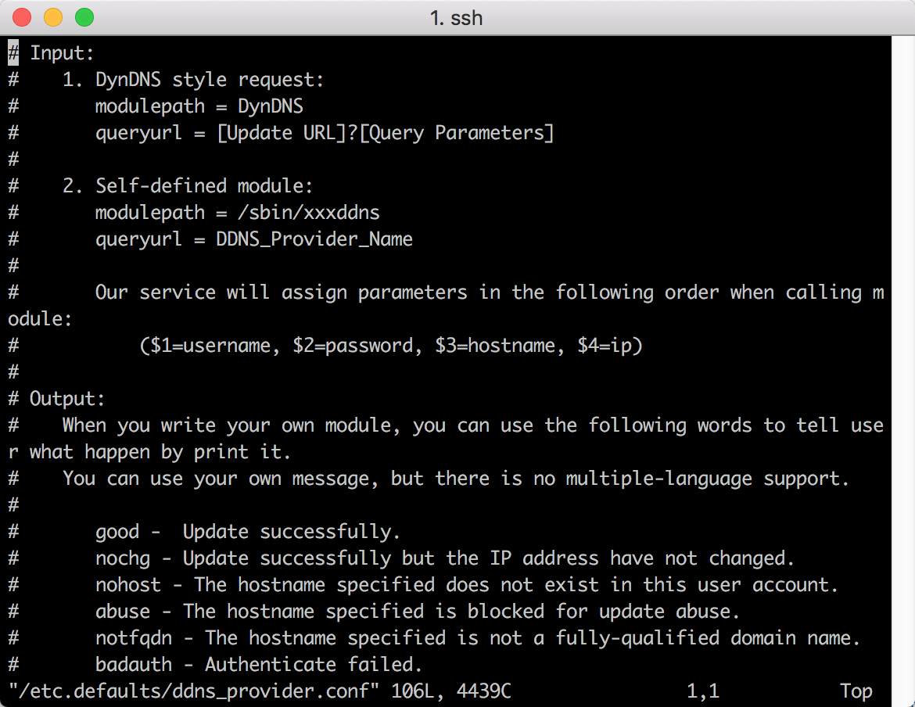The height and width of the screenshot is (707, 915).
Task: Click the word 'notfqdn' in status list
Action: pyautogui.click(x=134, y=638)
